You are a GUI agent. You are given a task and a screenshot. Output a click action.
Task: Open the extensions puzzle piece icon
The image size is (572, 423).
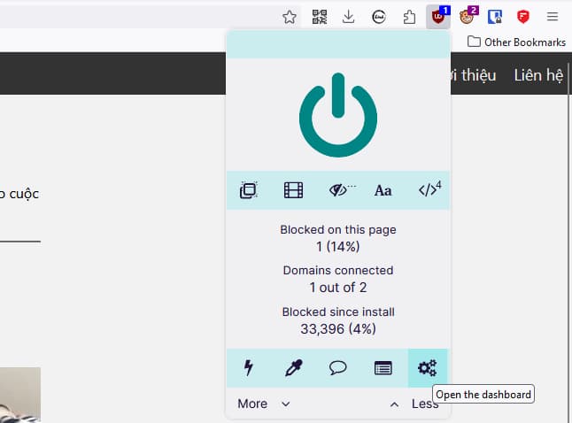(x=409, y=17)
